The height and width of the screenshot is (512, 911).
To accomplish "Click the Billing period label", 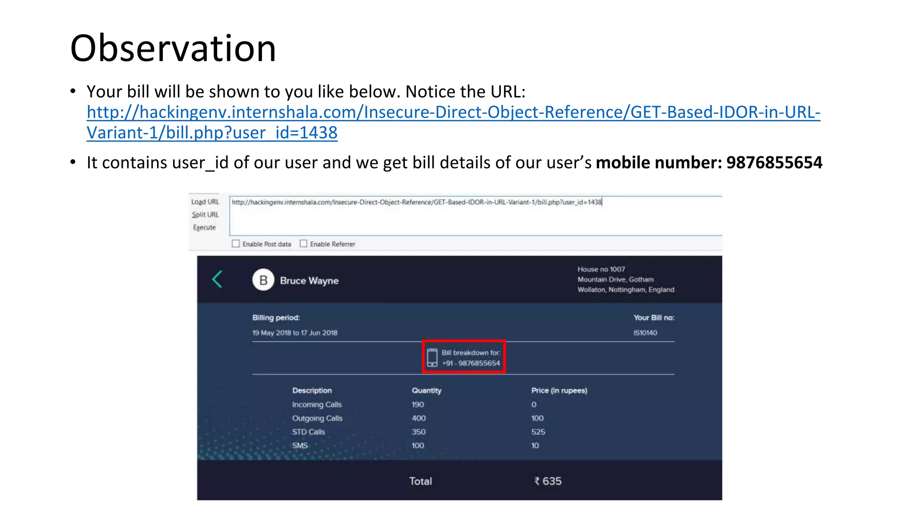I will [x=276, y=318].
